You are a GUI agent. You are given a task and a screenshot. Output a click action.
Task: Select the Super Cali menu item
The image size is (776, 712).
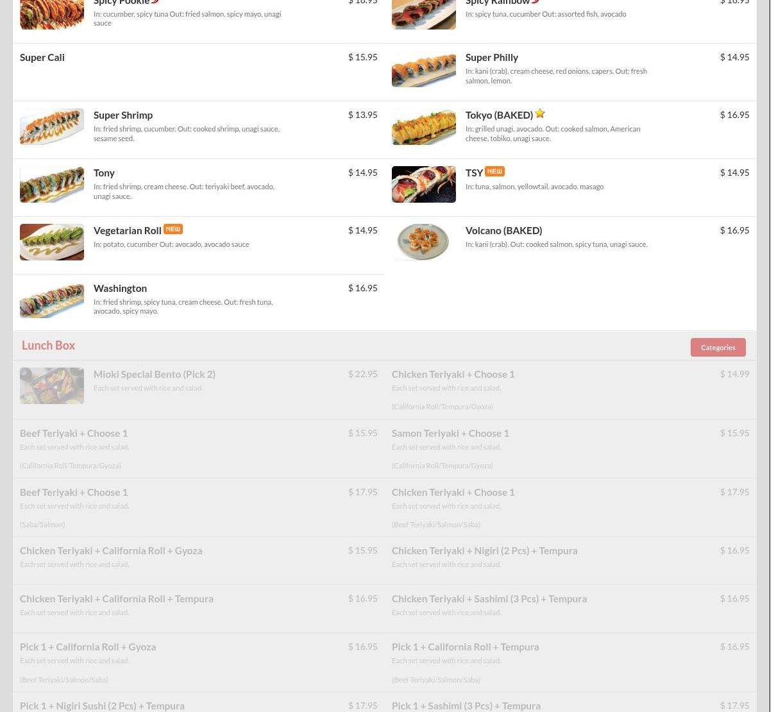coord(42,57)
